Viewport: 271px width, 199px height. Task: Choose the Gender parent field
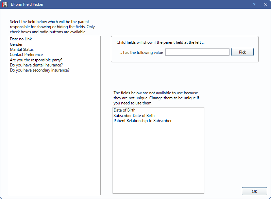pyautogui.click(x=16, y=44)
